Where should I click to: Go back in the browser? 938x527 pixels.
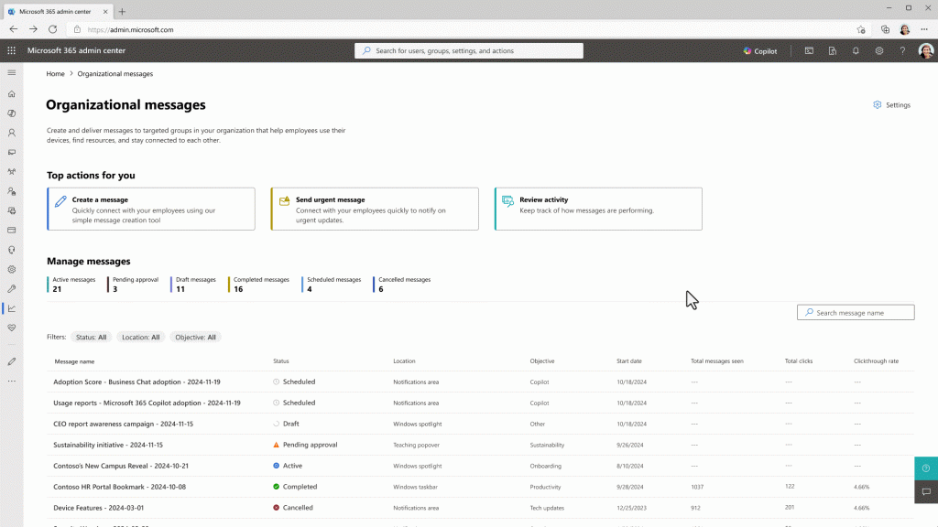(13, 29)
